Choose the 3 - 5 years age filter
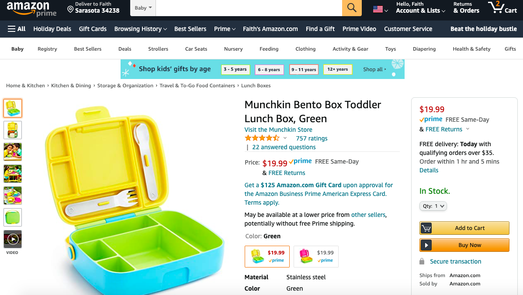Screen dimensions: 523x295 point(235,69)
